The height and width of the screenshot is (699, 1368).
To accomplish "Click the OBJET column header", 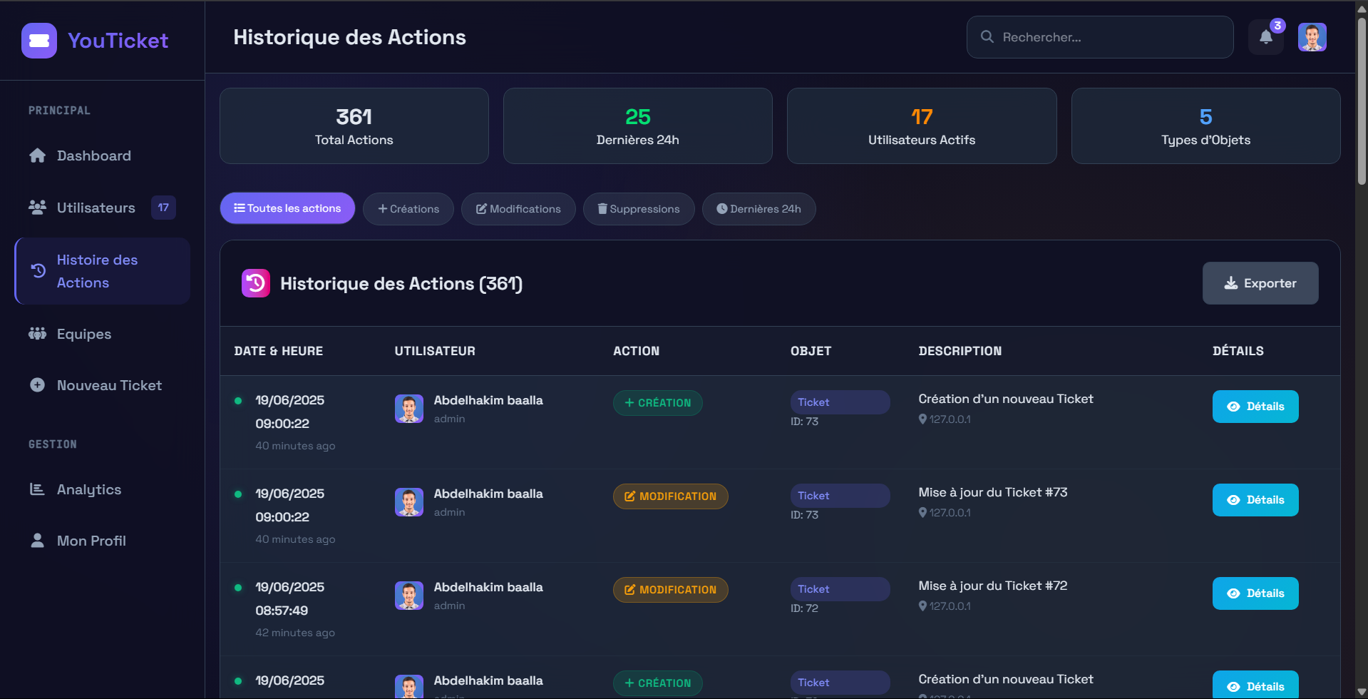I will (811, 351).
